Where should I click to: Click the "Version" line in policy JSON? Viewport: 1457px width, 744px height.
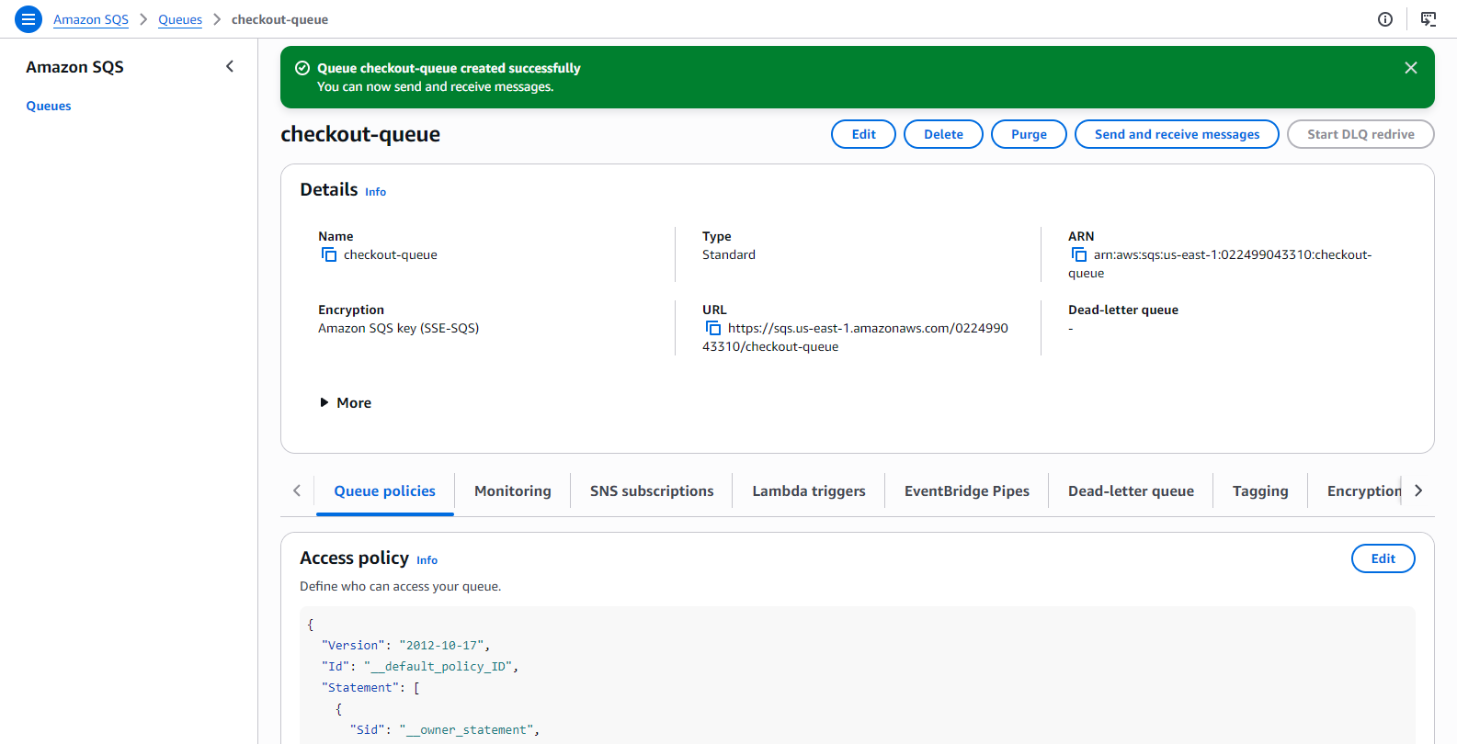(x=405, y=646)
